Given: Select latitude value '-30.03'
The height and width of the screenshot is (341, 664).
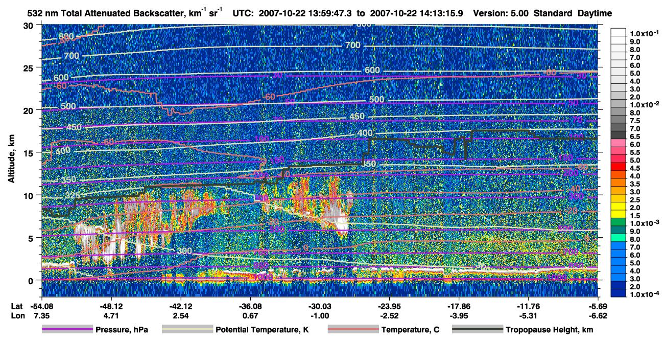Looking at the screenshot, I should pyautogui.click(x=320, y=307).
